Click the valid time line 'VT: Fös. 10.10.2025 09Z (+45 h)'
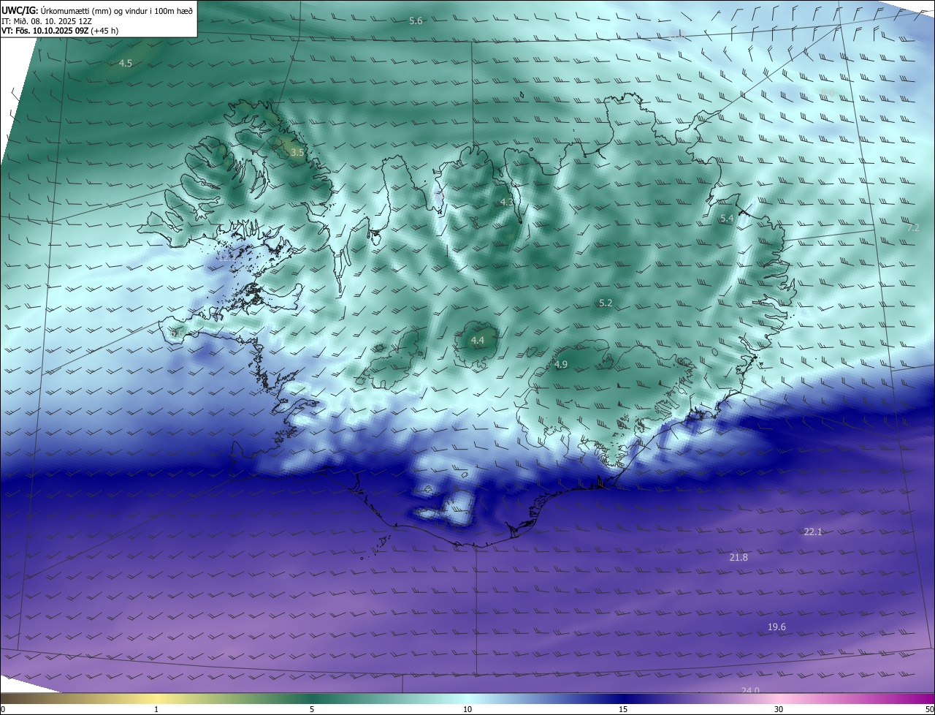 pos(60,31)
